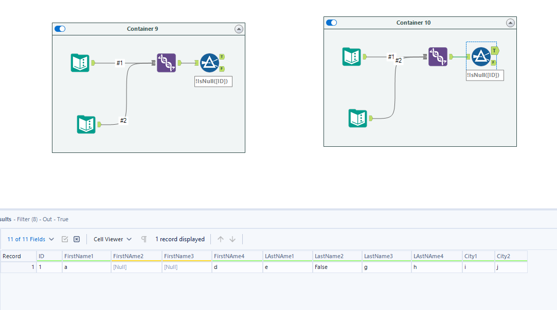Select the !IsNull([ID]) annotation in Container 9
Image resolution: width=557 pixels, height=310 pixels.
[x=213, y=81]
